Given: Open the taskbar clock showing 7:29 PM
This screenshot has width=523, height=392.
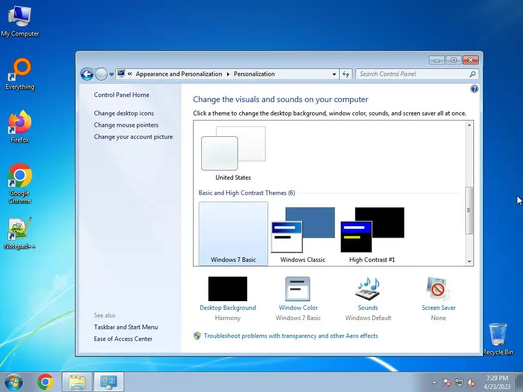Looking at the screenshot, I should (x=497, y=382).
